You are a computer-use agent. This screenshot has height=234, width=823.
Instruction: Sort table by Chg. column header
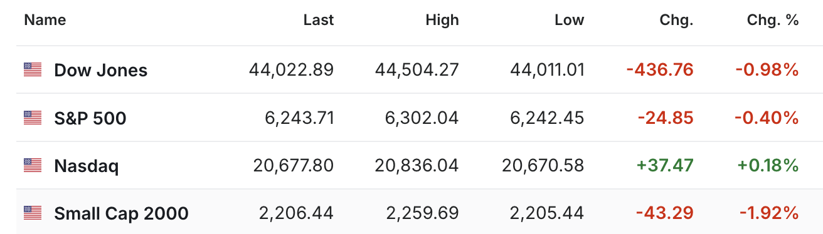(x=677, y=20)
